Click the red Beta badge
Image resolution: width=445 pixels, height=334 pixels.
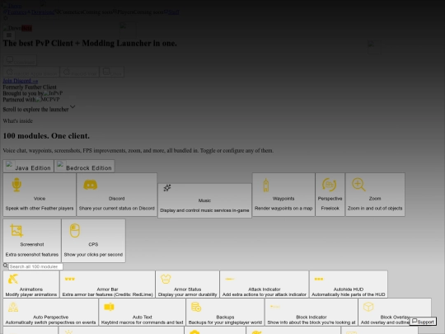27,28
